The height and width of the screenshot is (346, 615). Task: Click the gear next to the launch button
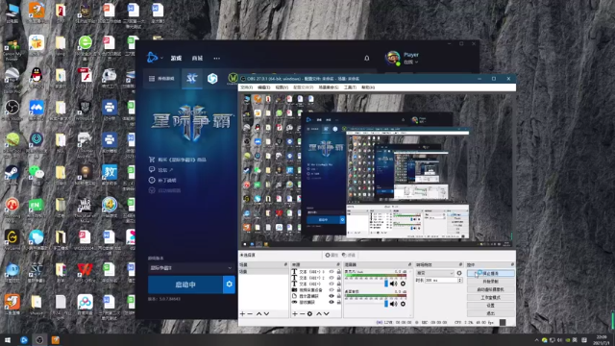229,284
